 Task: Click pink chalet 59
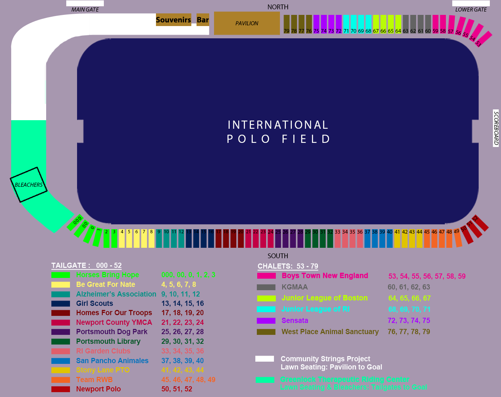(x=435, y=24)
